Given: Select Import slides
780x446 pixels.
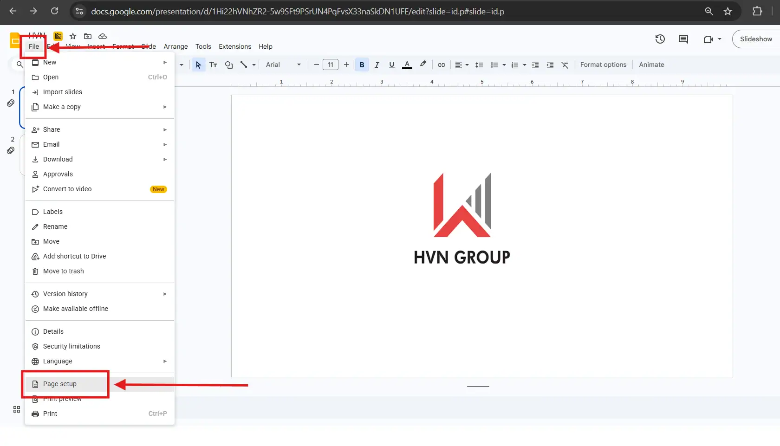Looking at the screenshot, I should (x=100, y=92).
